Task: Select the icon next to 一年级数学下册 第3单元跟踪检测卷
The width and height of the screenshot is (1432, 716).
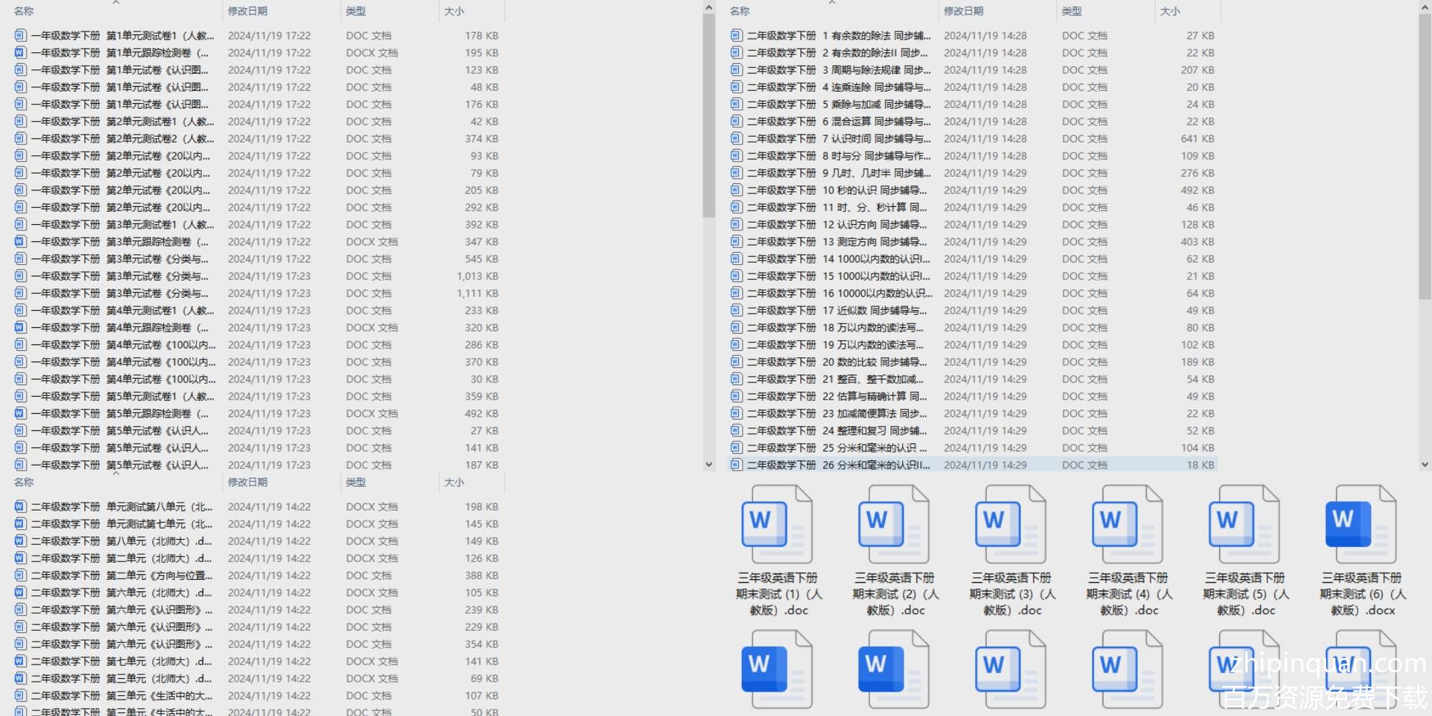Action: (20, 241)
